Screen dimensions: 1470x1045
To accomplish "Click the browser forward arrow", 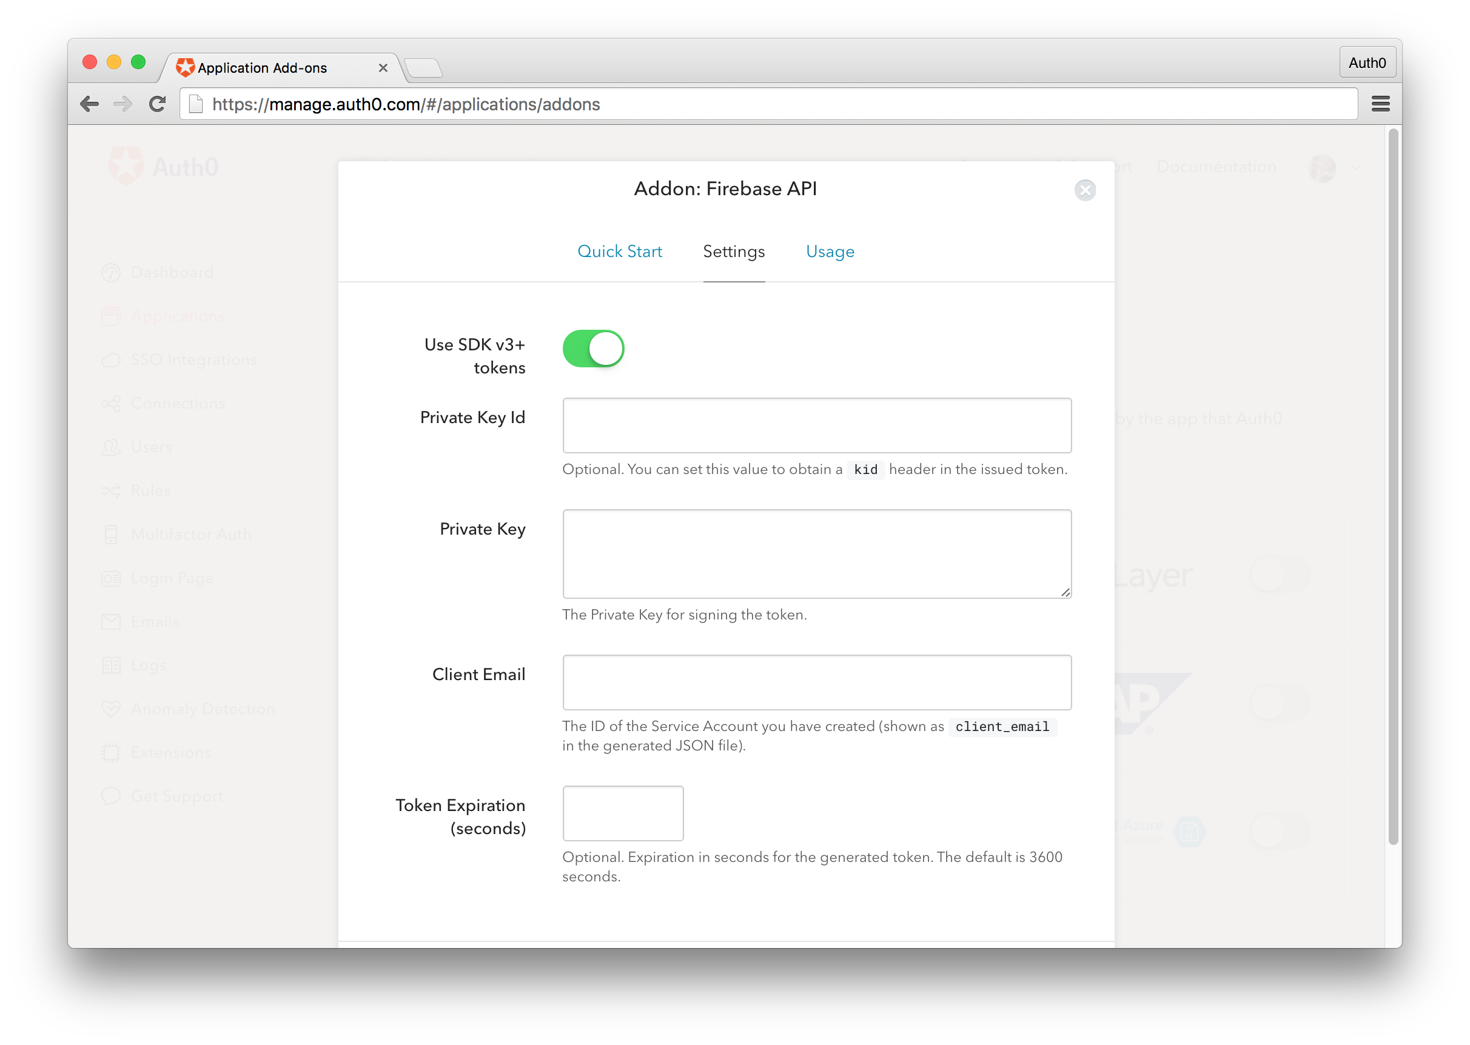I will [122, 104].
